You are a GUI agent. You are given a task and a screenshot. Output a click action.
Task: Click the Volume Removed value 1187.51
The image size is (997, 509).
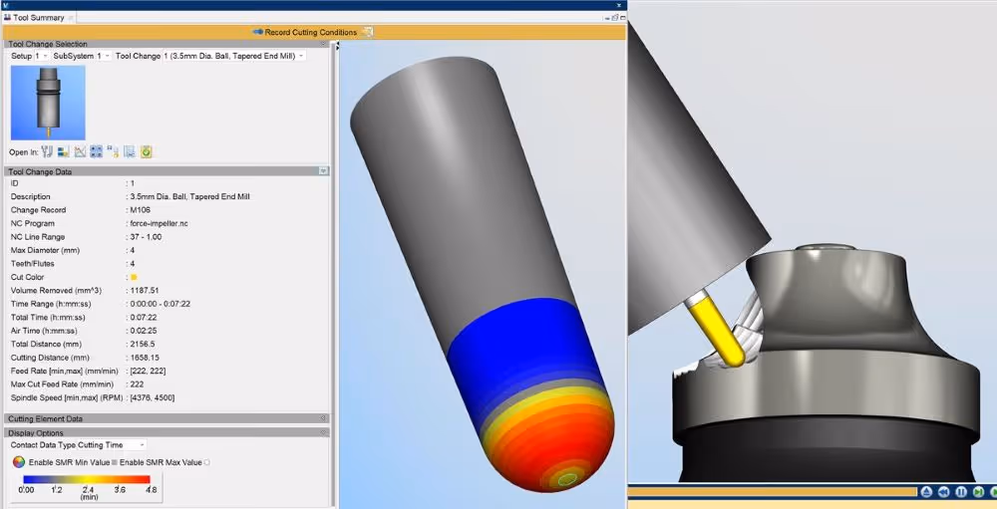(145, 291)
